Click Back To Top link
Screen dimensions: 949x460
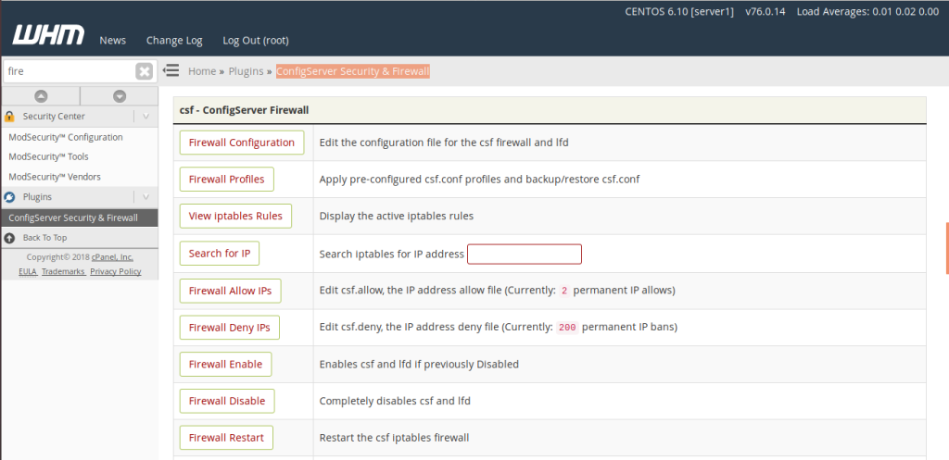(x=44, y=238)
